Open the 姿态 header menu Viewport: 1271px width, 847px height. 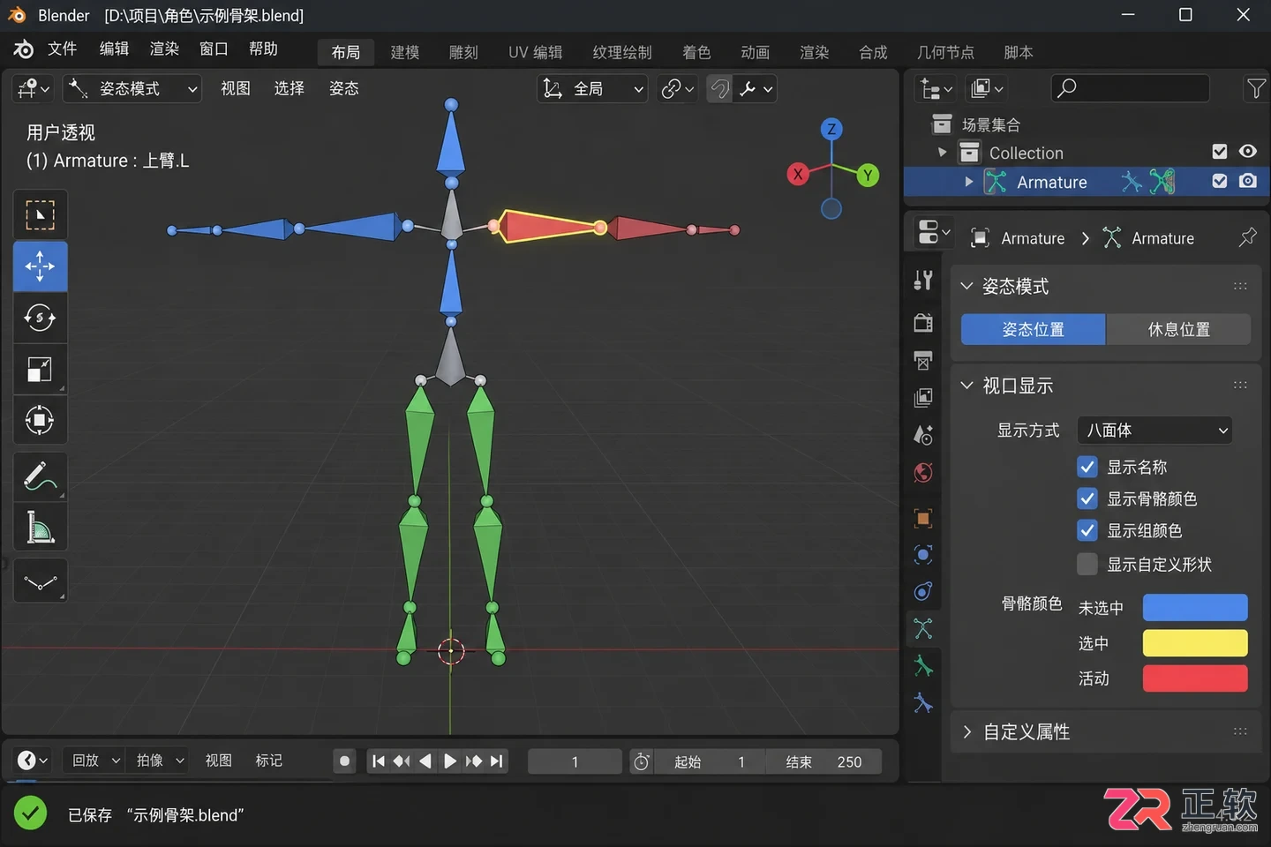(x=343, y=88)
